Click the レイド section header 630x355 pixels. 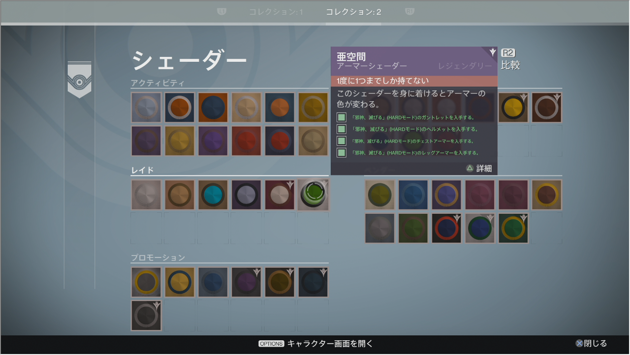point(142,170)
